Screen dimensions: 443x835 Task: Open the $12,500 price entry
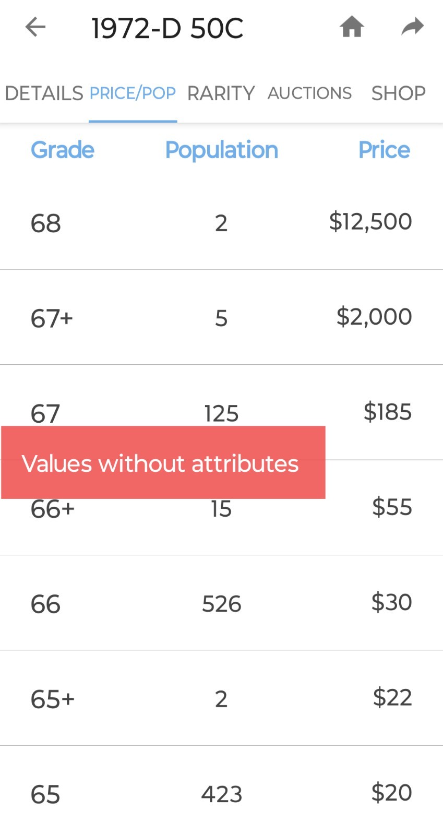tap(370, 222)
